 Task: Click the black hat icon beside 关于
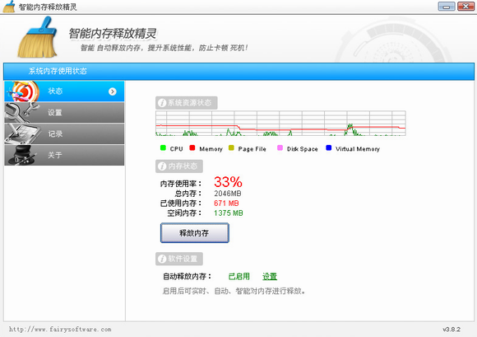tap(22, 155)
